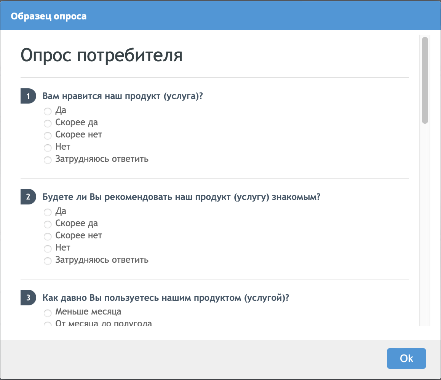Click the vertical scrollbar thumb
This screenshot has height=380, width=441.
(425, 80)
